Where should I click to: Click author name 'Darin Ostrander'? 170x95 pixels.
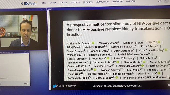tap(124, 50)
